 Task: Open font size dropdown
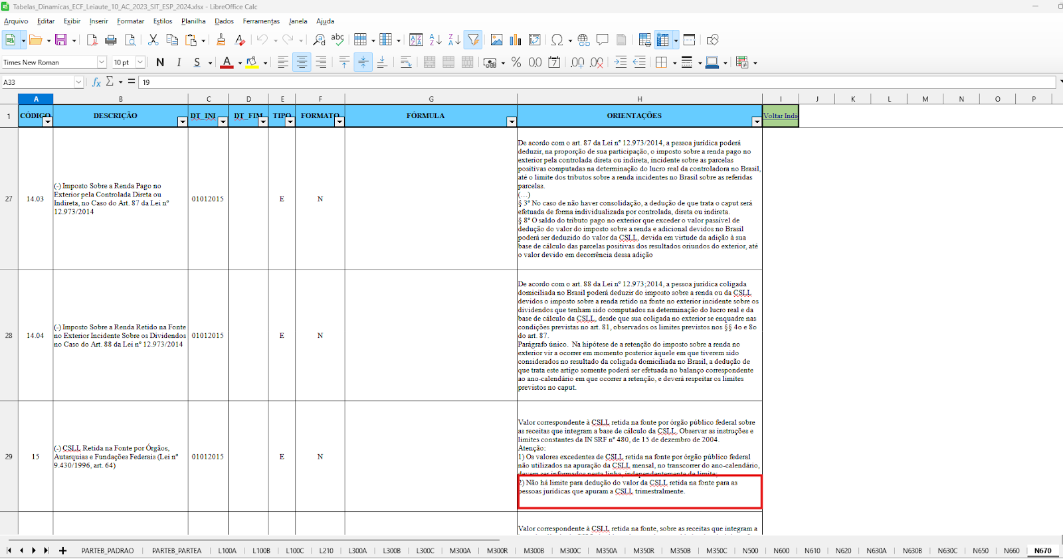pos(140,62)
